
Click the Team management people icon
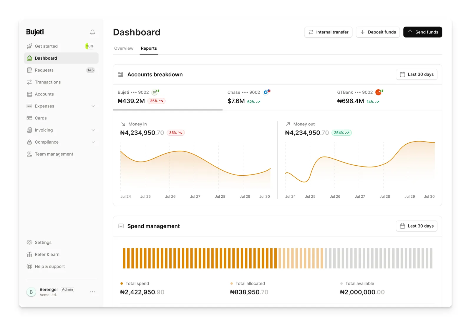[x=29, y=154]
